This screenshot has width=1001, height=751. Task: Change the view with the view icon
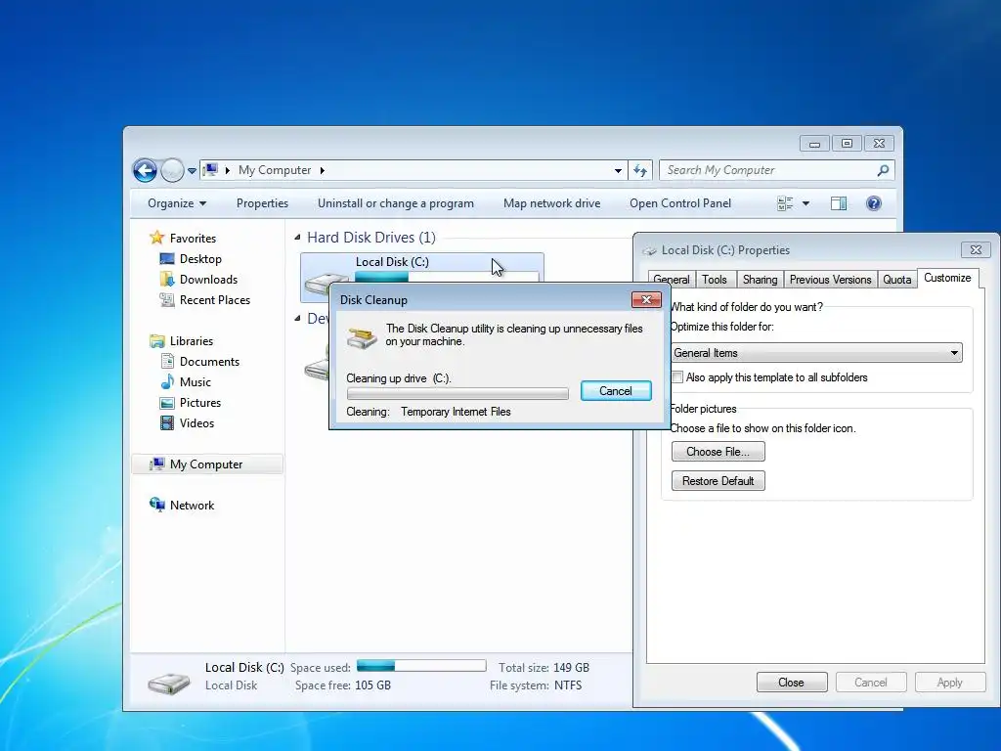785,203
